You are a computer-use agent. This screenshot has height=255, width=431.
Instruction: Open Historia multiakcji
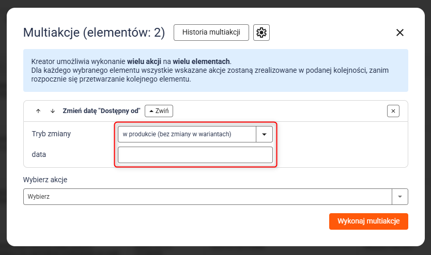tap(211, 33)
